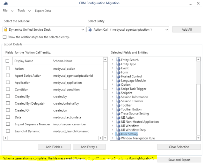Click Save and Export button
The image size is (204, 165).
click(179, 160)
